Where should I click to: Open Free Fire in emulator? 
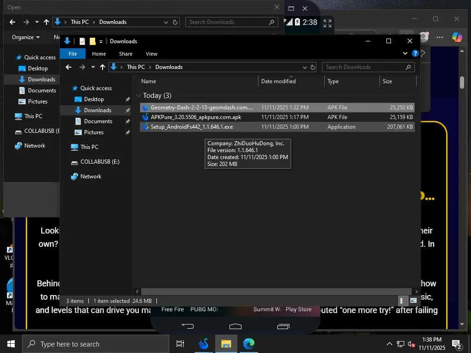coord(172,309)
